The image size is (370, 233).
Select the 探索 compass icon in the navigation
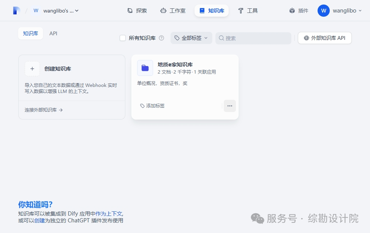130,11
